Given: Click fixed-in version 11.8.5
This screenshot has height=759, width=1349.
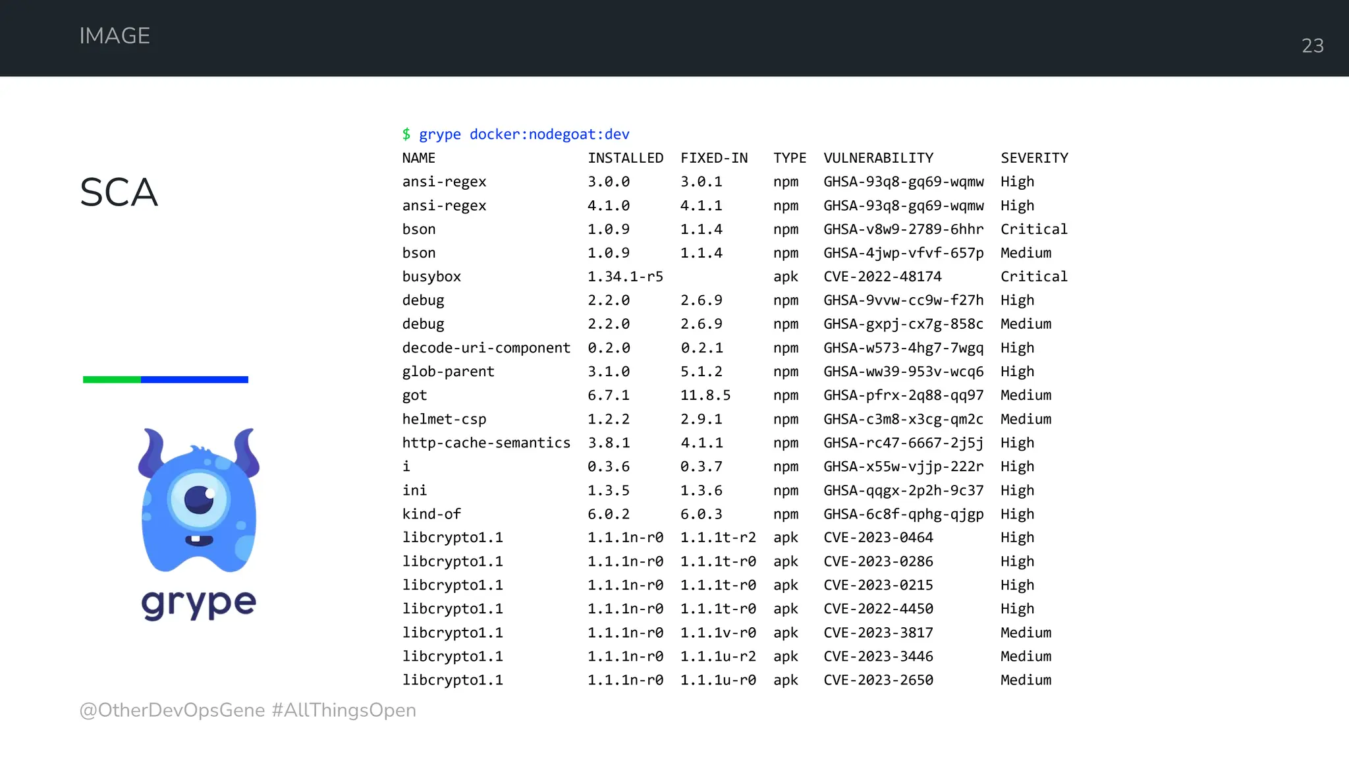Looking at the screenshot, I should point(705,395).
